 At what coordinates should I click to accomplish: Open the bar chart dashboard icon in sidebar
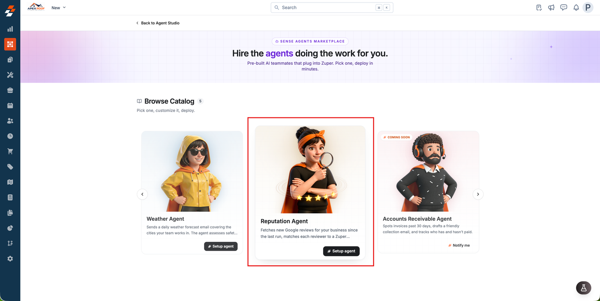(10, 29)
